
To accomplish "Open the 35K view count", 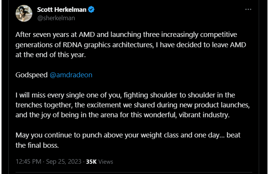I will pyautogui.click(x=91, y=162).
